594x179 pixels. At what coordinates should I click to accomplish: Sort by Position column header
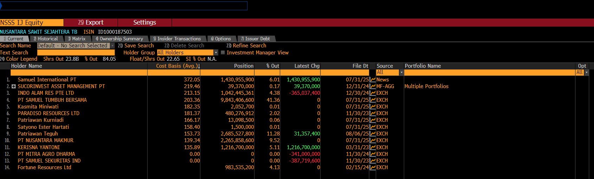244,66
